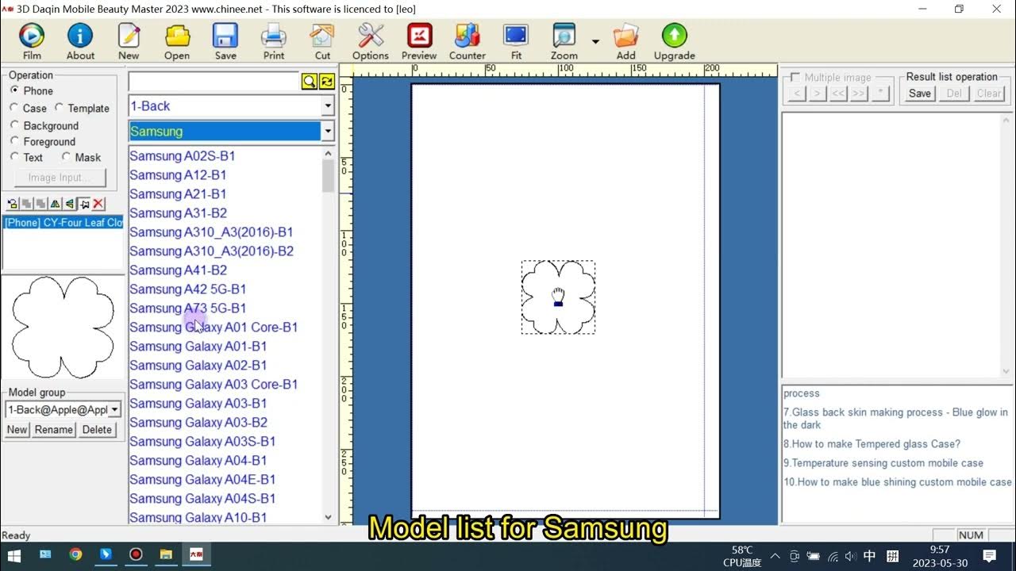The image size is (1016, 571).
Task: Click the yellow search magnifier icon
Action: 309,82
